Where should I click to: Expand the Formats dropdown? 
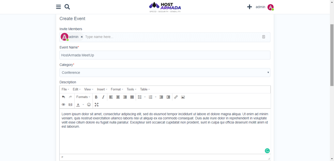(x=83, y=97)
